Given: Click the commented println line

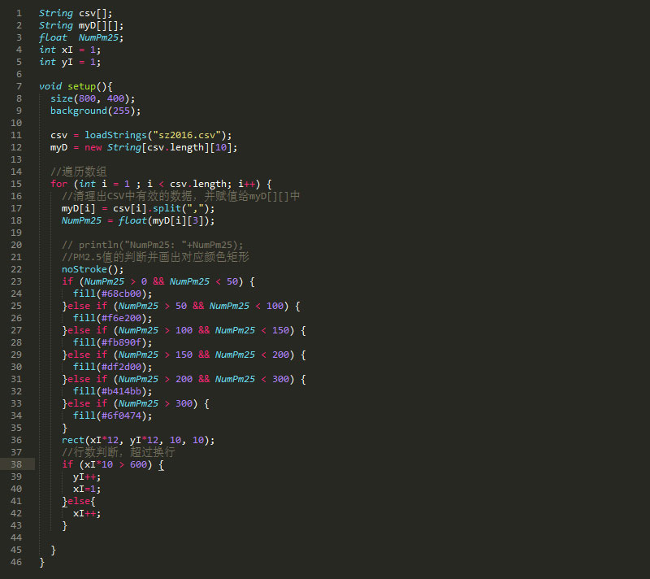Looking at the screenshot, I should [152, 245].
